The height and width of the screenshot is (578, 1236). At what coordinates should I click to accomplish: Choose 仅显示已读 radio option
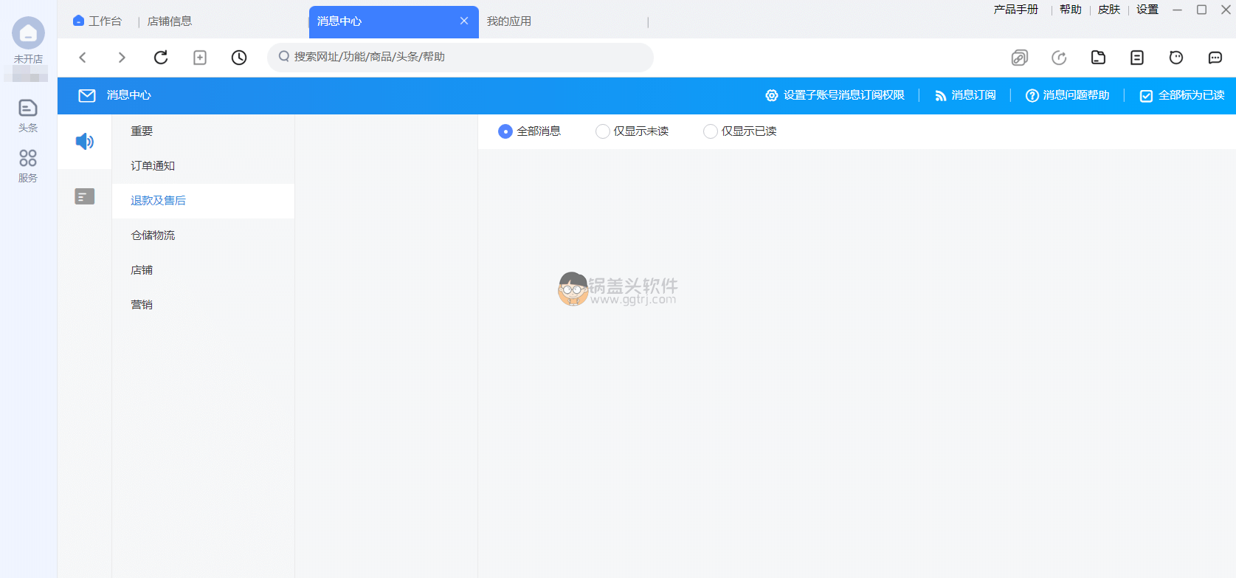[x=711, y=131]
